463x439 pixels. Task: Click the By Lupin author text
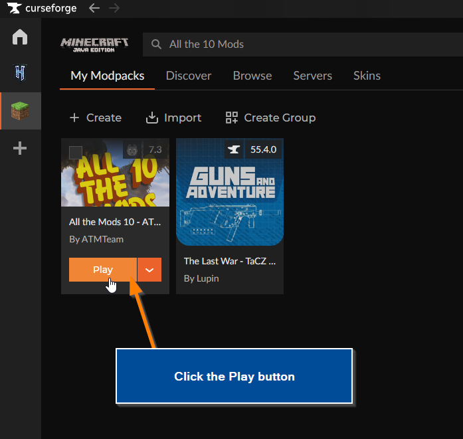201,279
